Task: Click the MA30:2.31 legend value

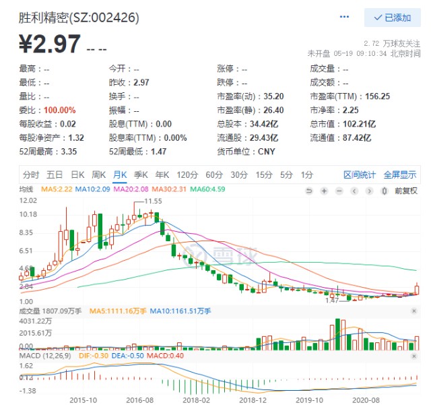Action: tap(169, 189)
